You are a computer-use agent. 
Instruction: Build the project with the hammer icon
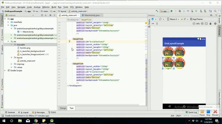(x=157, y=11)
